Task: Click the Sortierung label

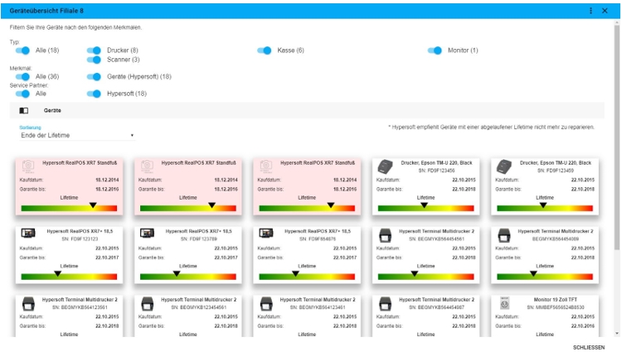Action: [30, 128]
